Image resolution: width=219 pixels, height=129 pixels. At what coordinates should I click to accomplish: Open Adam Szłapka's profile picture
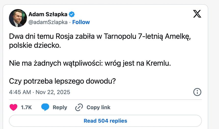tap(18, 18)
